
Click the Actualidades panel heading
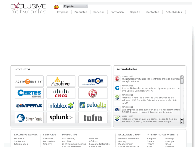[x=127, y=69]
